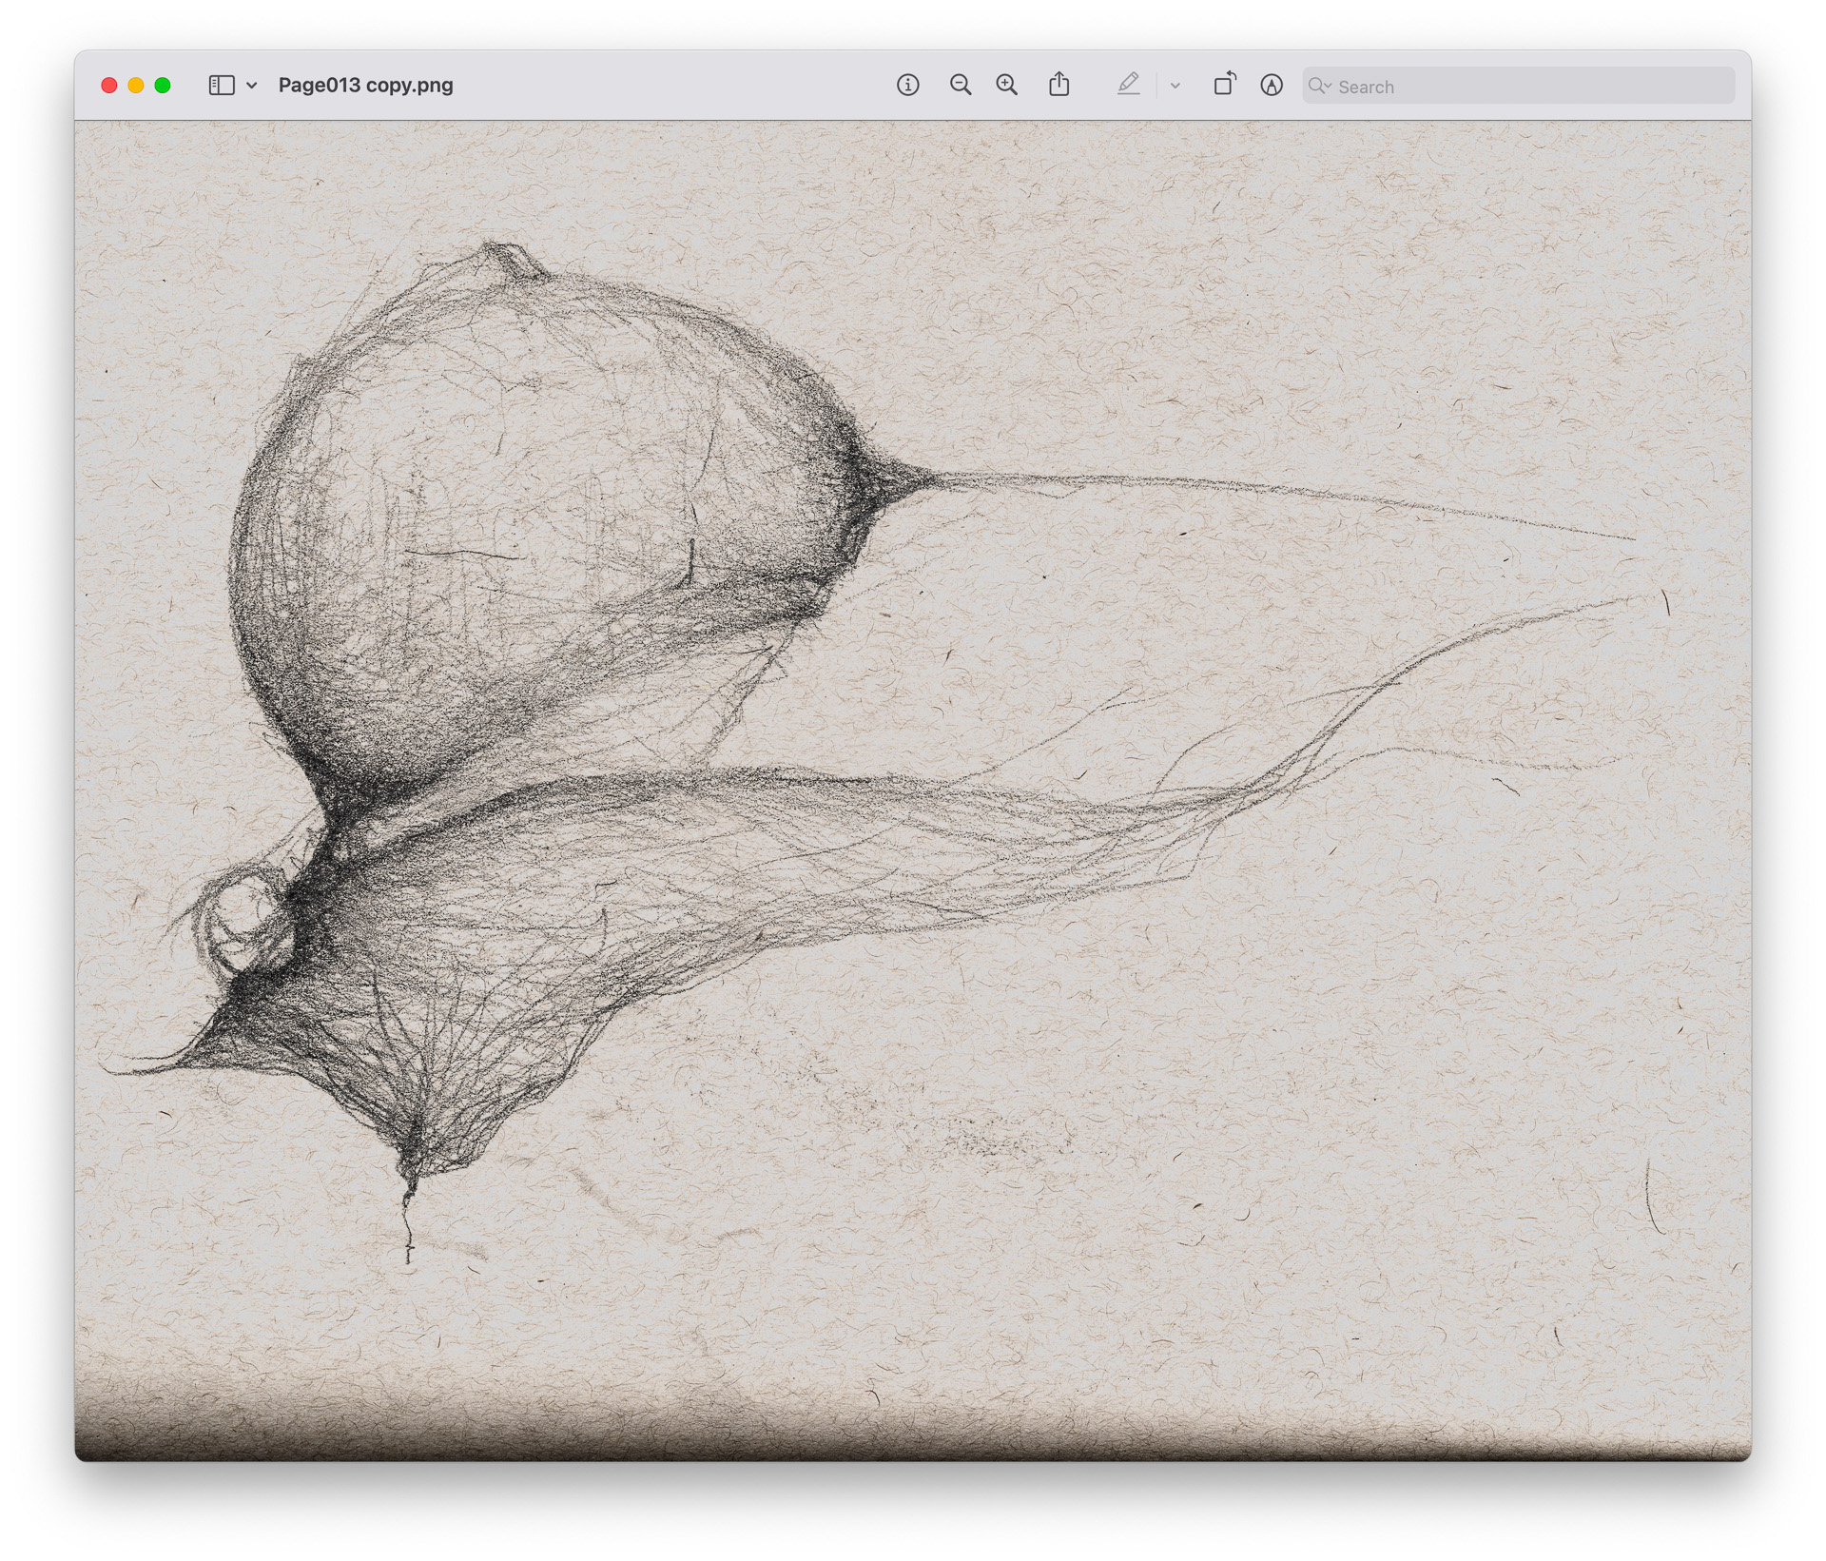The height and width of the screenshot is (1561, 1826).
Task: Close the Preview window
Action: click(x=110, y=85)
